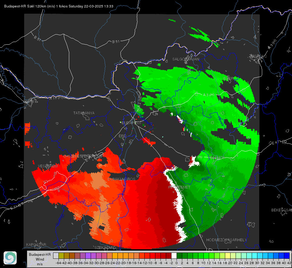
Task: Click the swirl logo icon
Action: tap(10, 258)
